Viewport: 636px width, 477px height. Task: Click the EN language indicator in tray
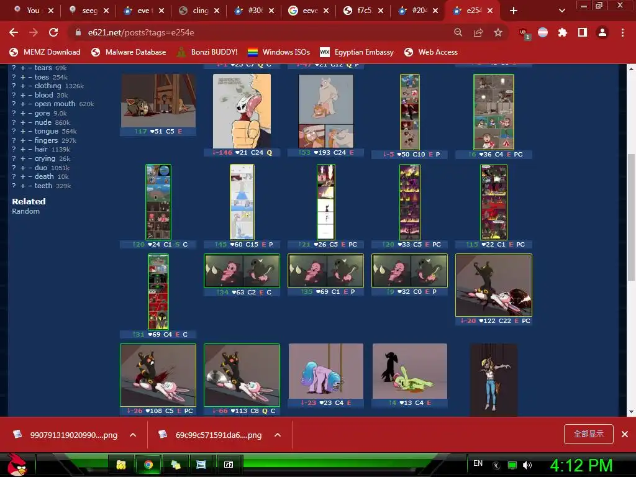(x=478, y=463)
